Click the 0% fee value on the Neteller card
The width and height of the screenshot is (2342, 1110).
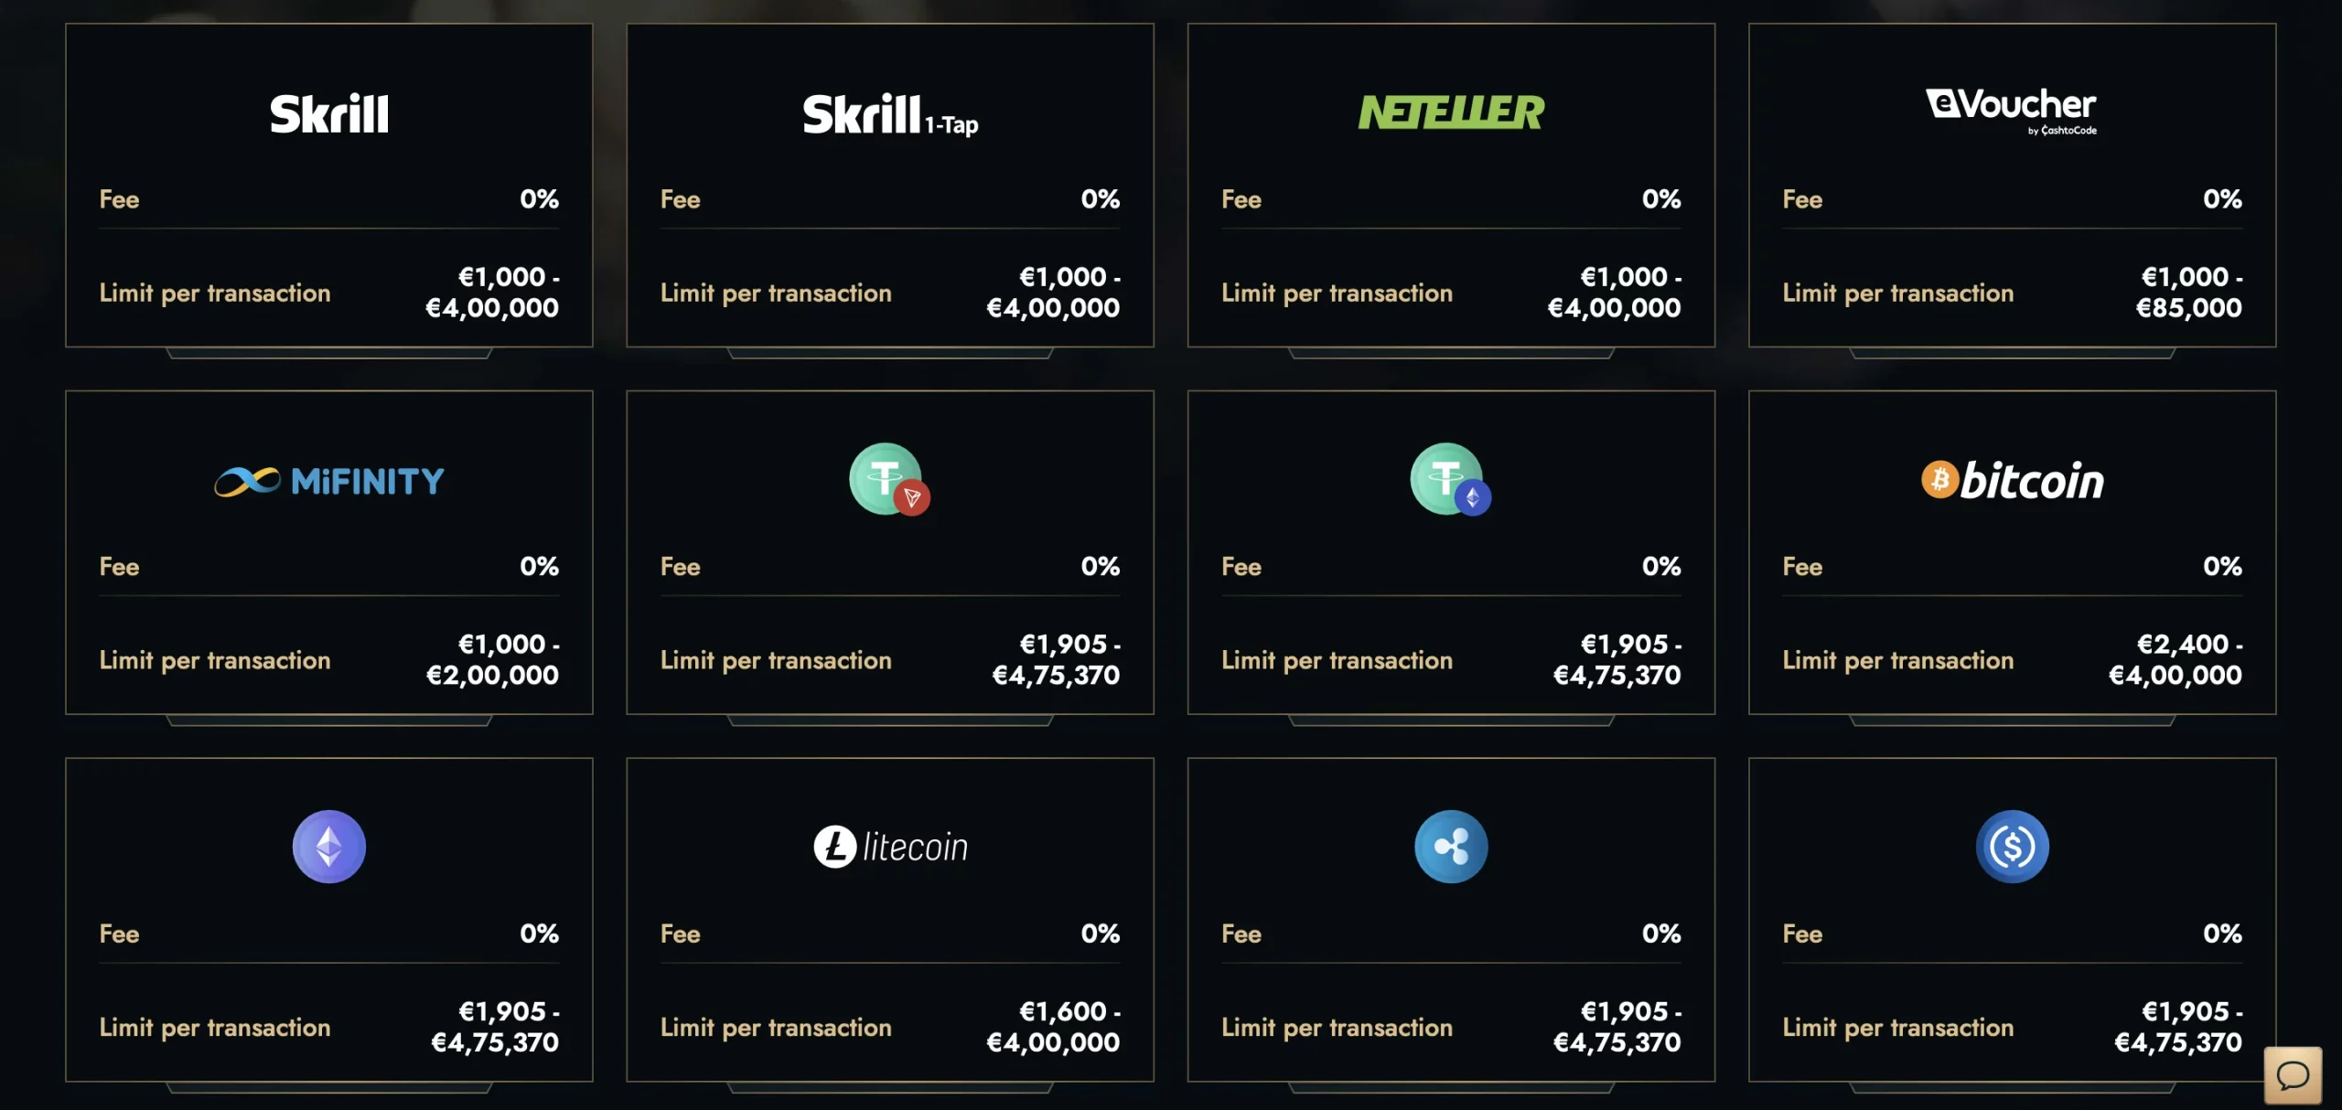(x=1661, y=199)
